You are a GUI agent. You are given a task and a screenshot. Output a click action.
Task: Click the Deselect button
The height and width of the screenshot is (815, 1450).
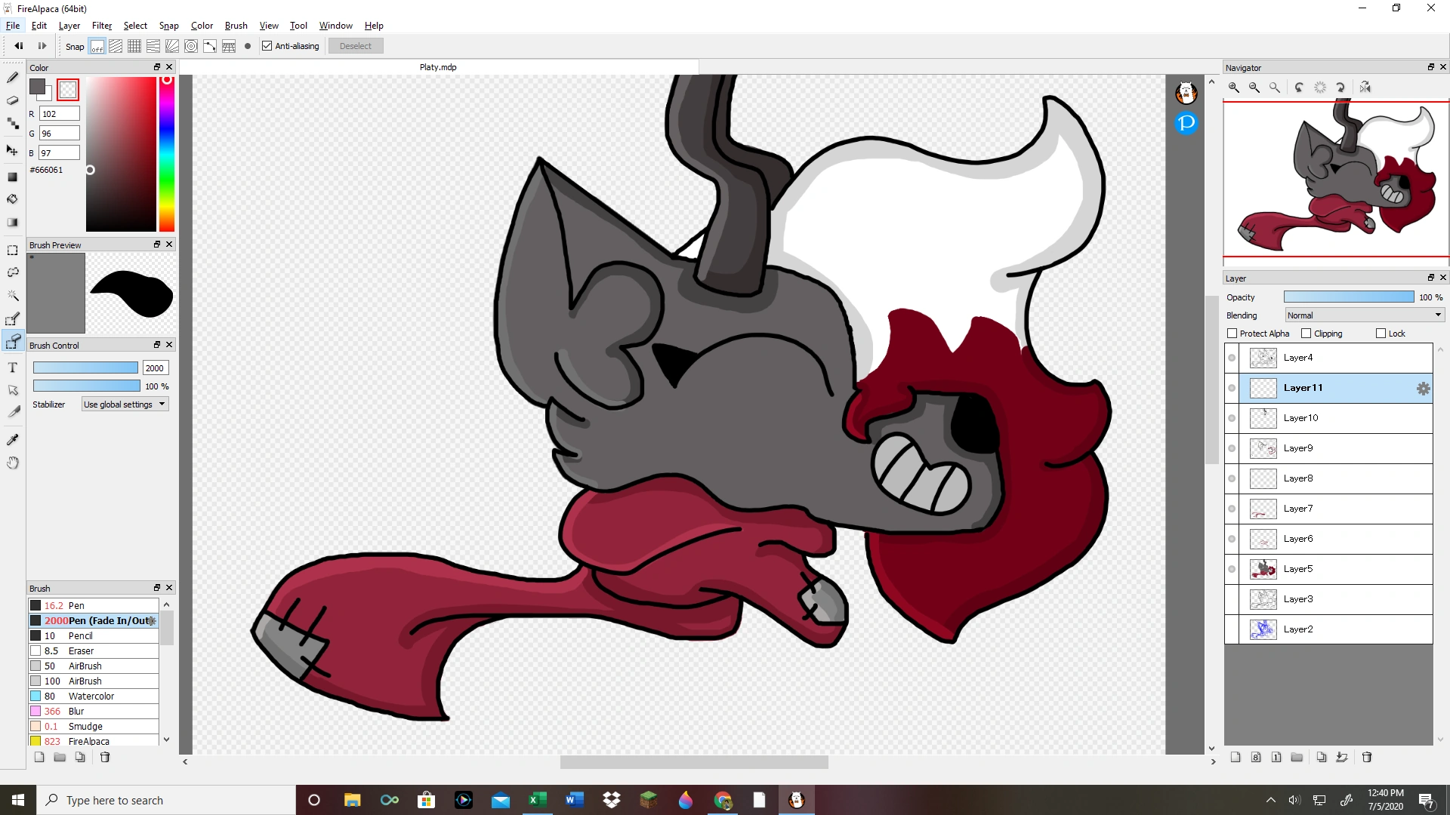(x=355, y=46)
